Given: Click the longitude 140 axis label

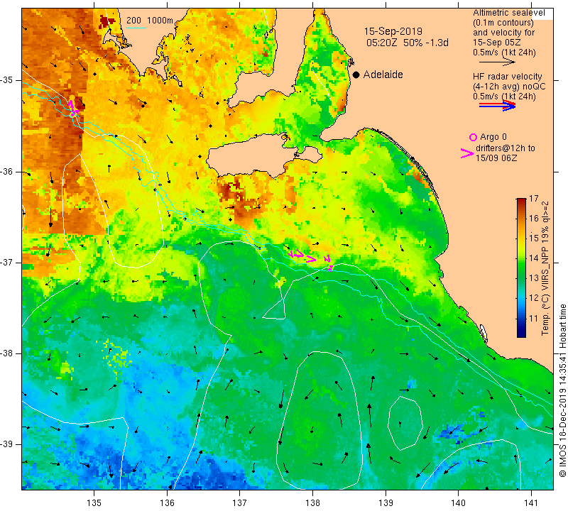Looking at the screenshot, I should tap(459, 502).
